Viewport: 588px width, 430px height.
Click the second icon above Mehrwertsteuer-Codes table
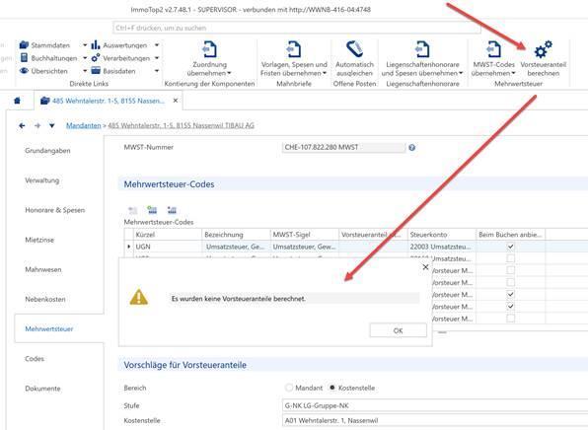point(152,210)
